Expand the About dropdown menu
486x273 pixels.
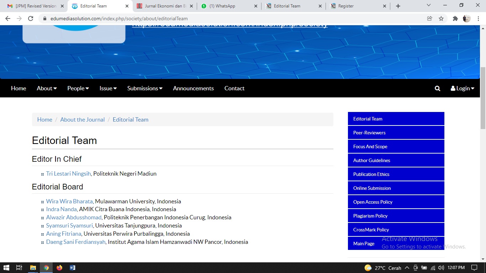(x=47, y=89)
